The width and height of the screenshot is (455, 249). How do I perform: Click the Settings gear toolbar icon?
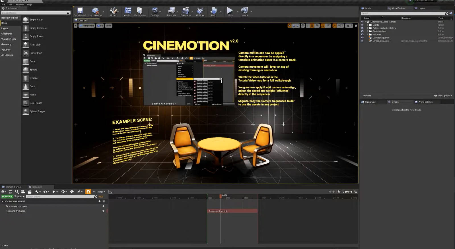(x=155, y=12)
